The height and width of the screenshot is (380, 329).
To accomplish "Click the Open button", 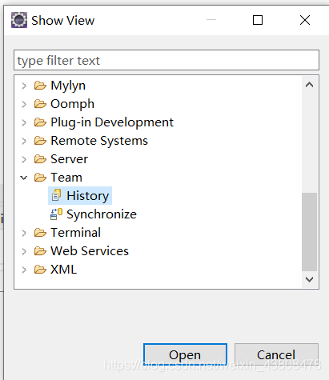I will tap(185, 354).
